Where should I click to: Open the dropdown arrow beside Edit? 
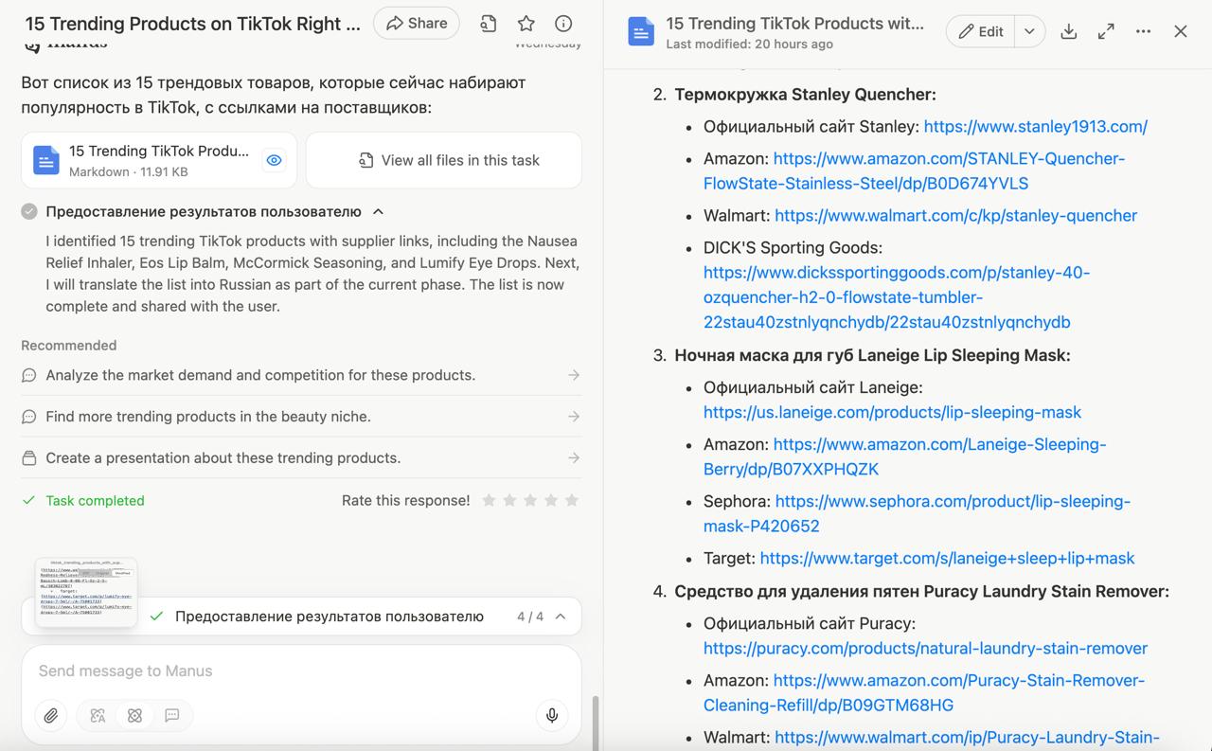pos(1029,31)
